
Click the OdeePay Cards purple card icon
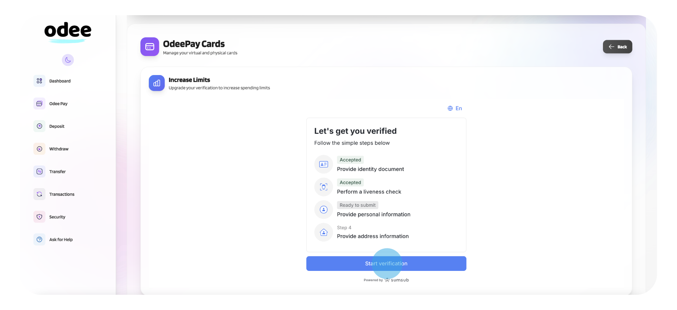point(150,47)
